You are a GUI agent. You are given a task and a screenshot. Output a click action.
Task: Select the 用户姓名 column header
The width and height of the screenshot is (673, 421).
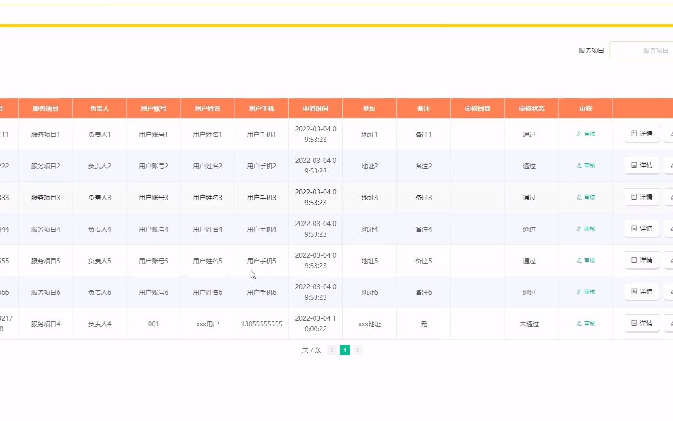[x=208, y=108]
